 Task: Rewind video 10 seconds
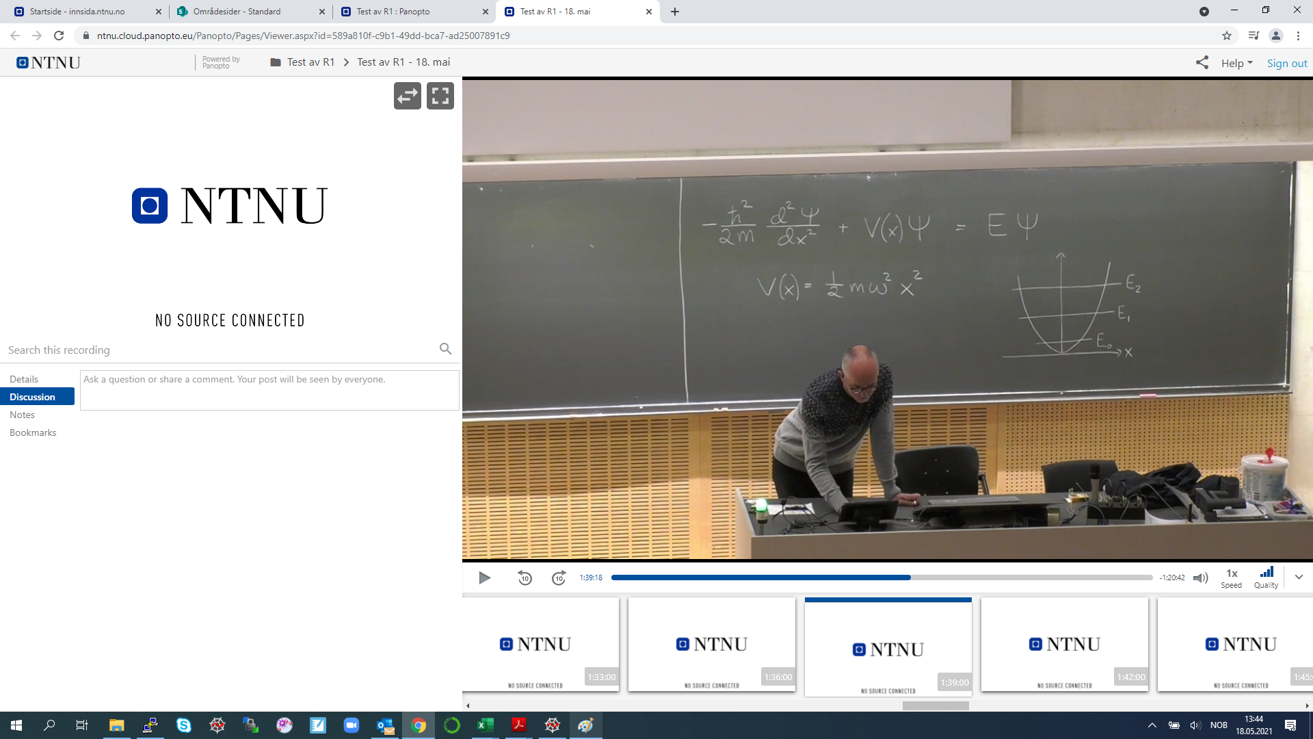[525, 578]
